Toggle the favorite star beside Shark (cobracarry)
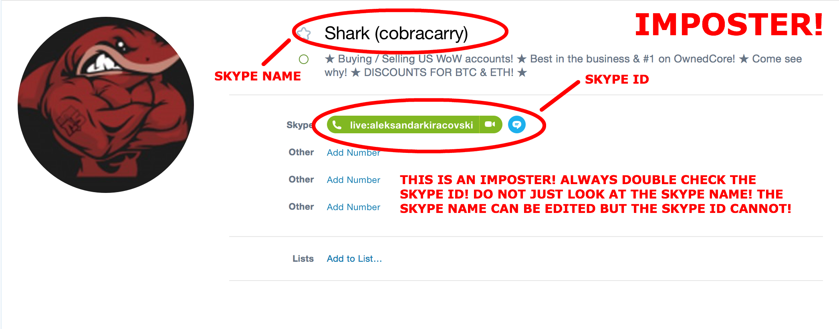839x329 pixels. [x=305, y=33]
